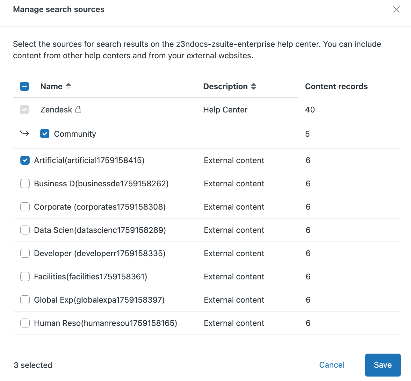The width and height of the screenshot is (411, 381).
Task: Enable the Facilities source checkbox
Action: point(25,277)
